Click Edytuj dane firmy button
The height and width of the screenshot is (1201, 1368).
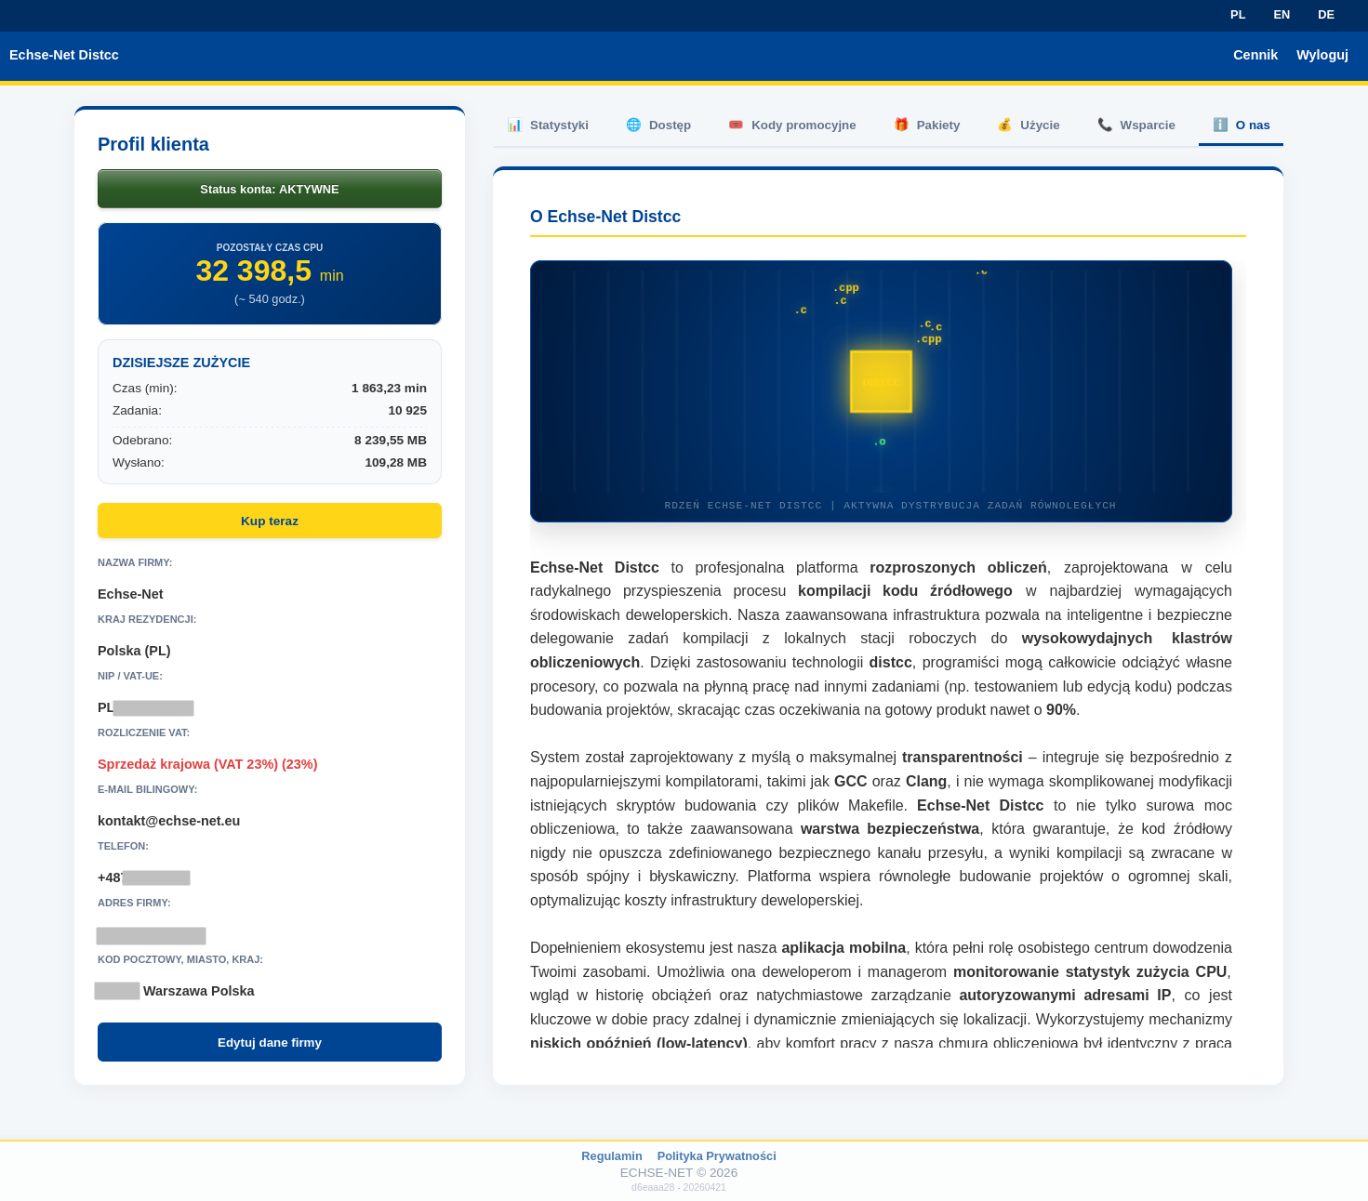click(270, 1042)
